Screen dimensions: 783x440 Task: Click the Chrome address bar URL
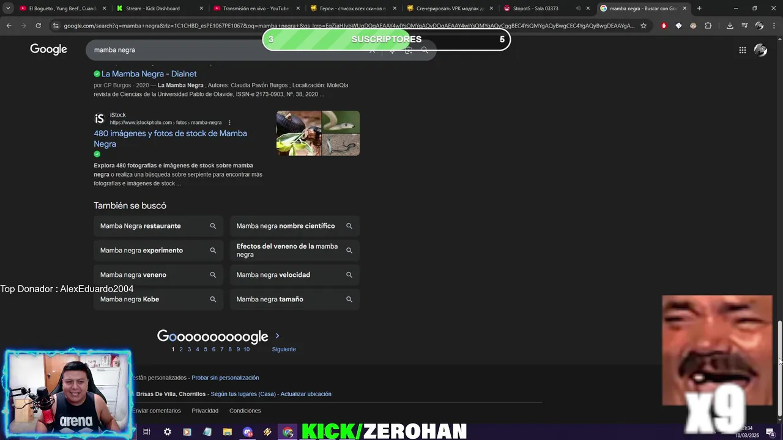click(349, 26)
